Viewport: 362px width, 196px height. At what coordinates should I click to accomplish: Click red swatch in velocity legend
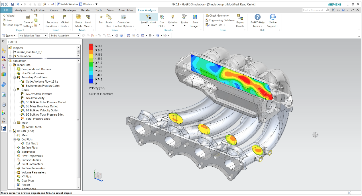pyautogui.click(x=91, y=47)
